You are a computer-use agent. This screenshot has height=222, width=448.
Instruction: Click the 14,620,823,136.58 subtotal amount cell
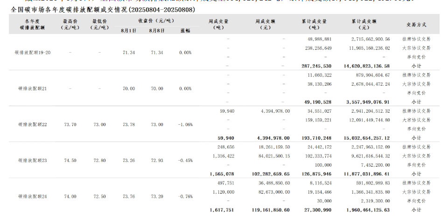point(363,66)
